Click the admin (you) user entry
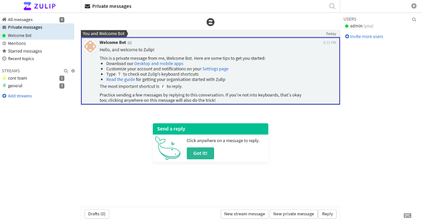 (362, 26)
